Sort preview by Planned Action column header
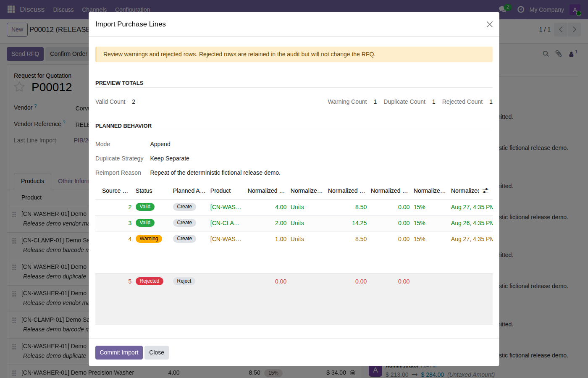588x378 pixels. pyautogui.click(x=189, y=191)
